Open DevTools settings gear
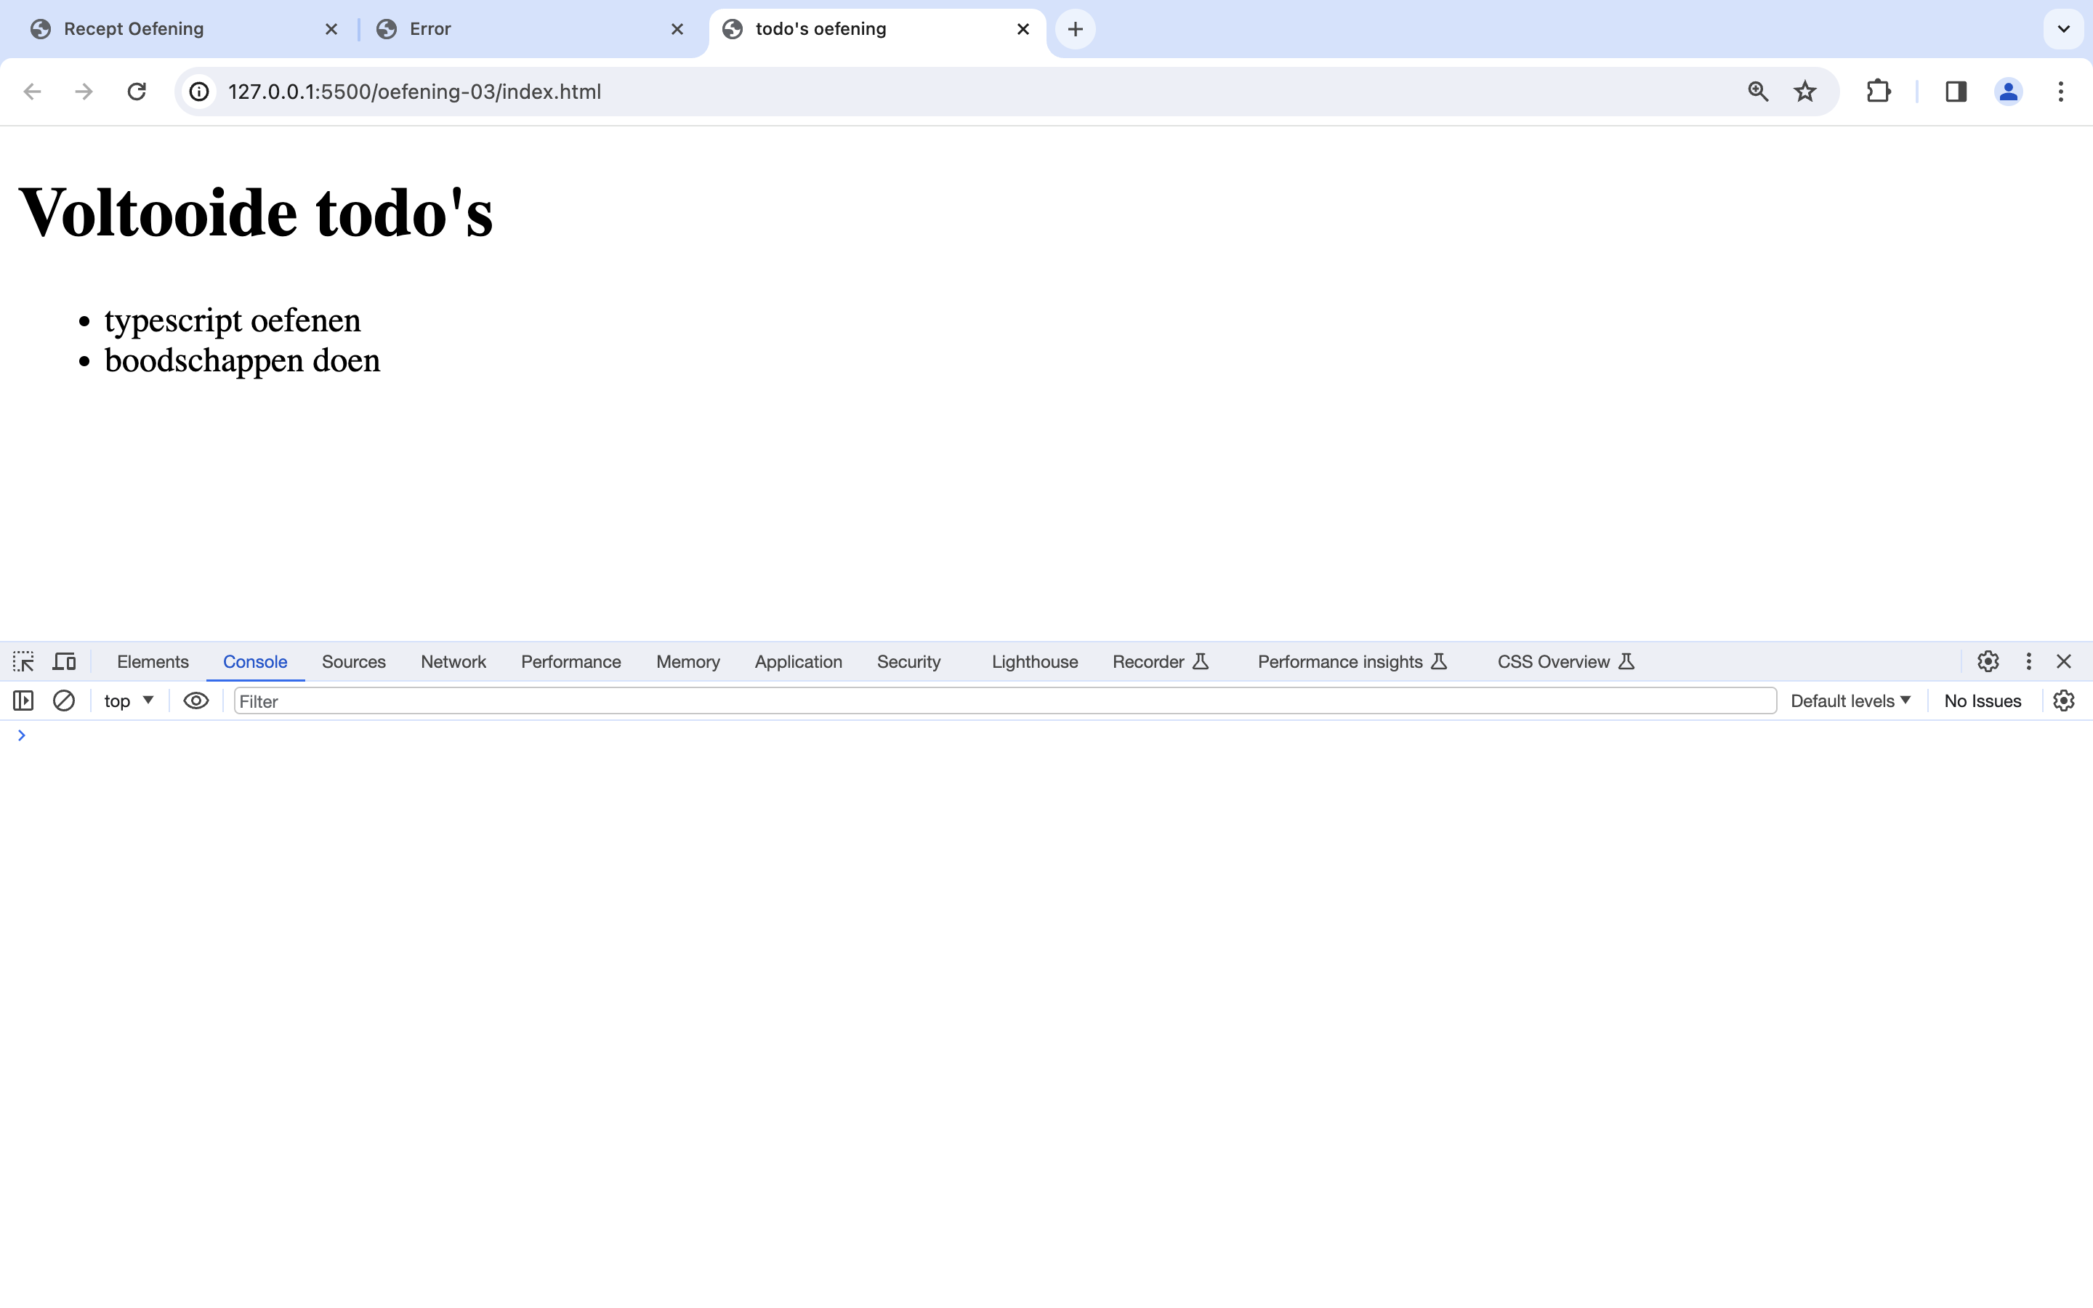Viewport: 2093px width, 1308px height. [x=1988, y=662]
